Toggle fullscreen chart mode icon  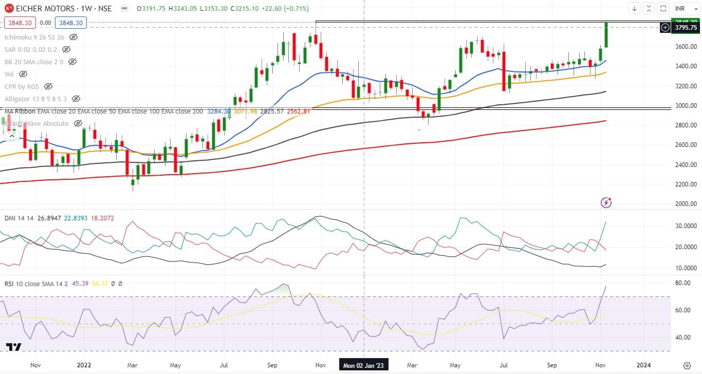coord(663,9)
